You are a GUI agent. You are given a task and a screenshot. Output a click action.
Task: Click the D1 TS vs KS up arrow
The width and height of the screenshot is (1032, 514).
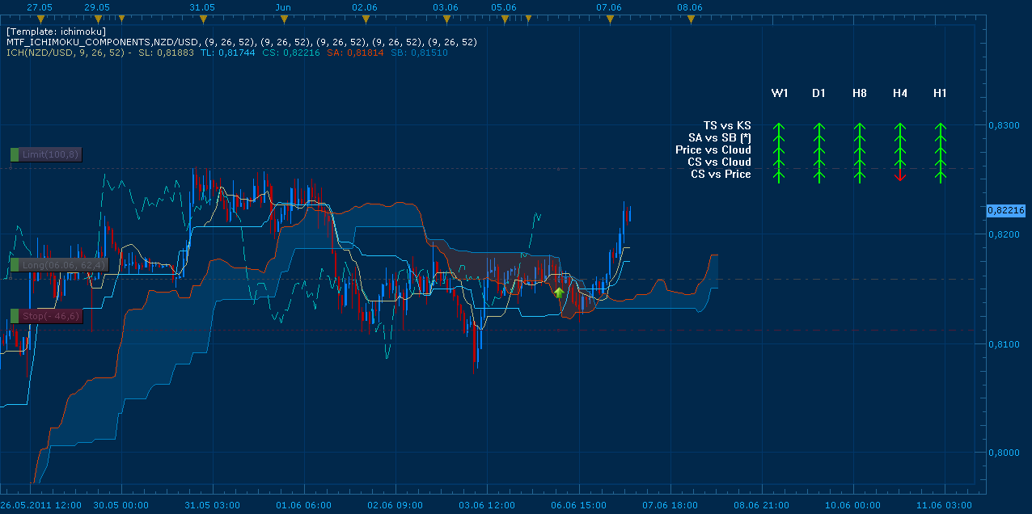click(818, 127)
